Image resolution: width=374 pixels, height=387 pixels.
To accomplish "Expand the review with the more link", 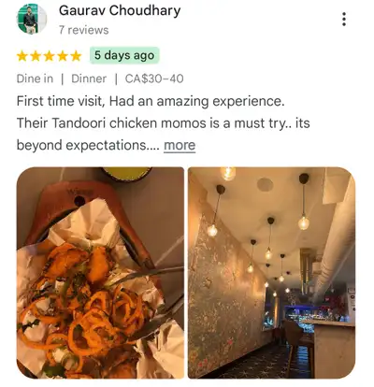I will pyautogui.click(x=180, y=145).
